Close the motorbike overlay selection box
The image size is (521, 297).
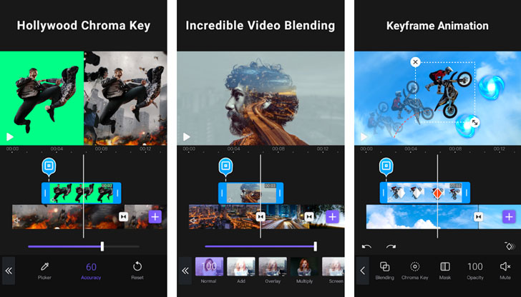coord(415,62)
